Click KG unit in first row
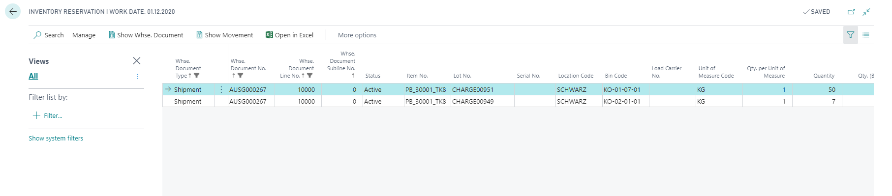The height and width of the screenshot is (196, 892). (701, 89)
